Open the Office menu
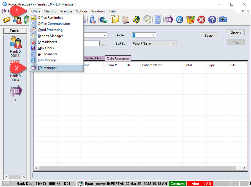Image resolution: width=251 pixels, height=187 pixels. pyautogui.click(x=35, y=11)
